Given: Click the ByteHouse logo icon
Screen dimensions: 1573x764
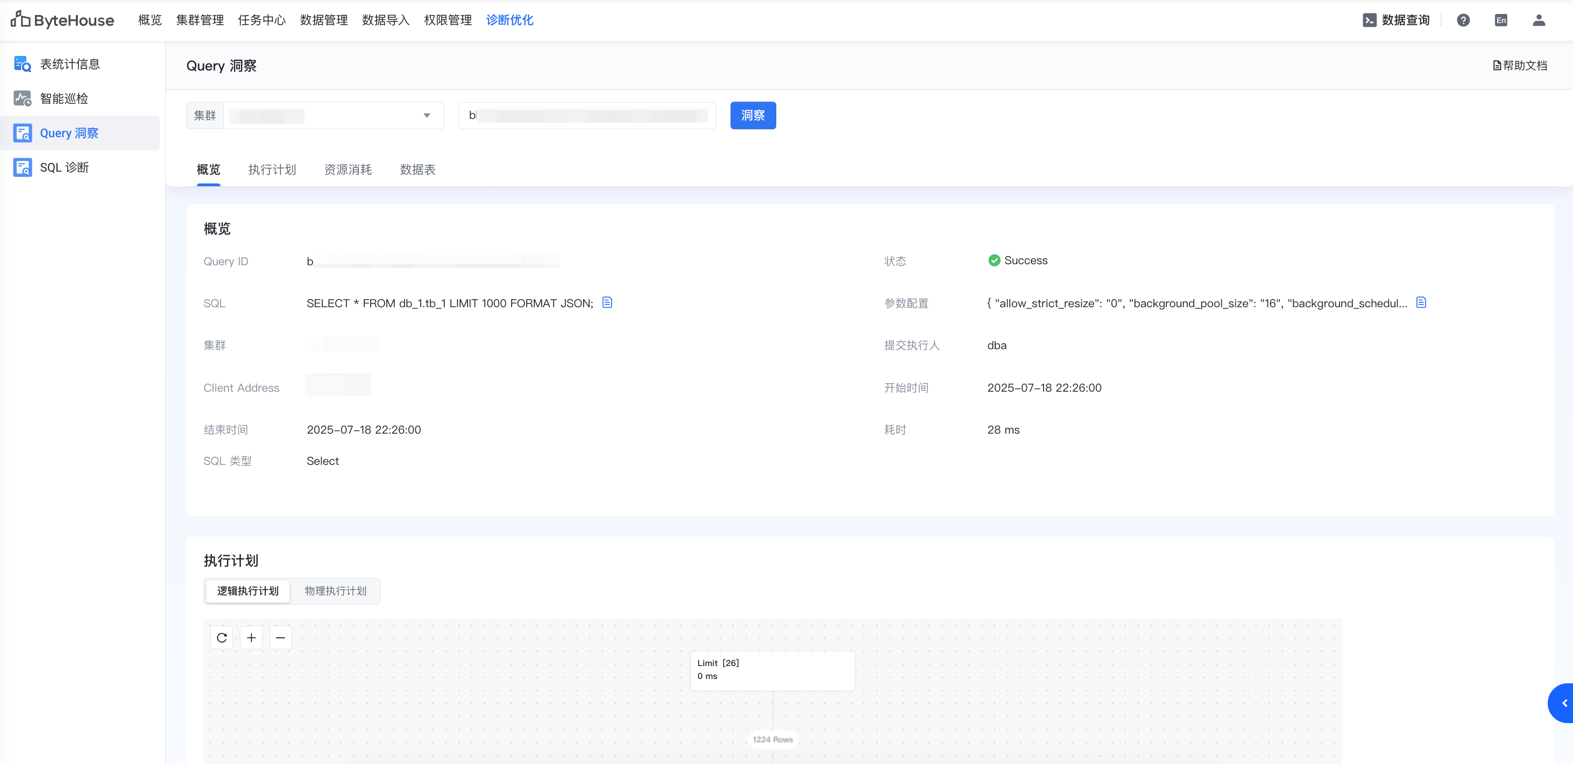Looking at the screenshot, I should 20,19.
